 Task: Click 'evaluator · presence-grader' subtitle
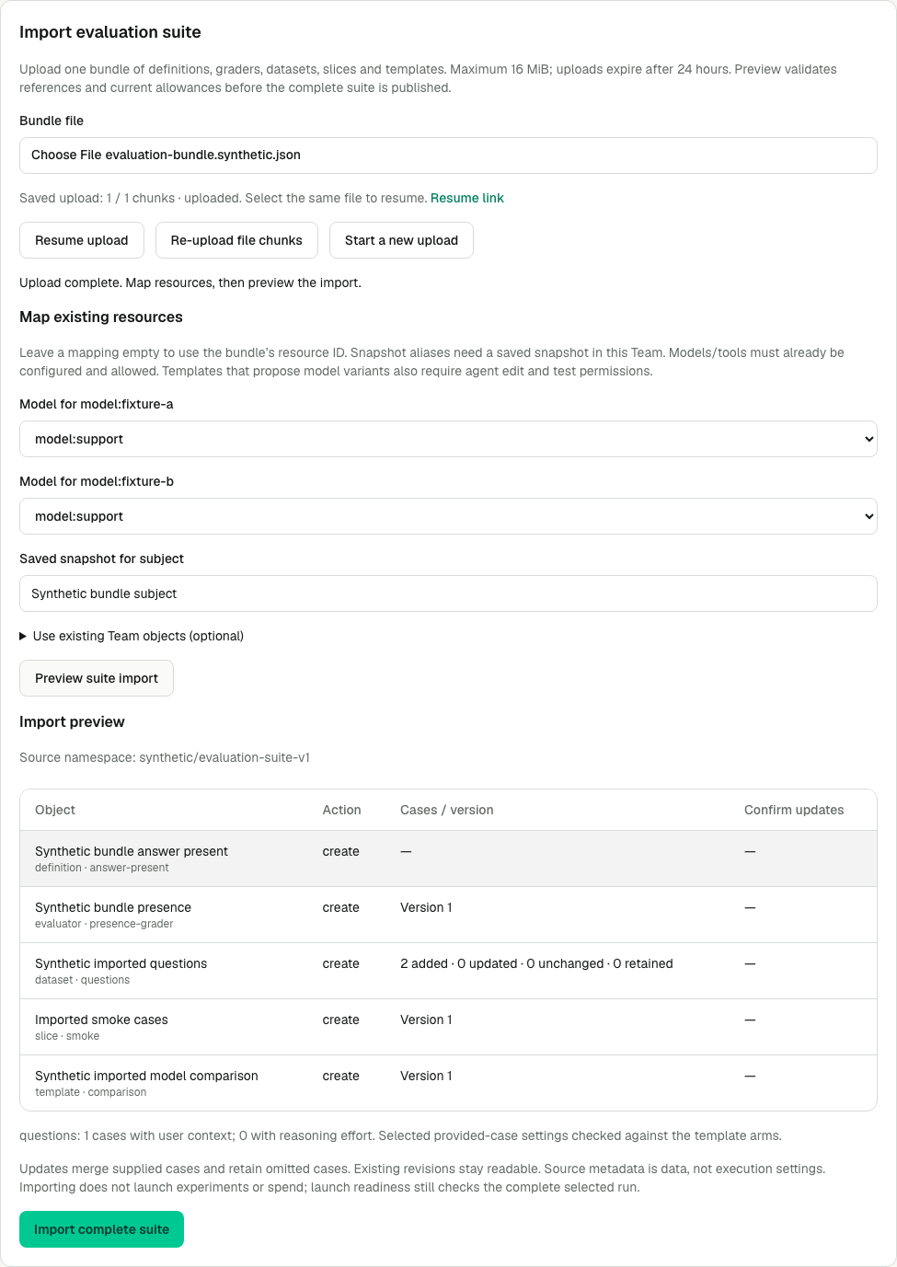[104, 924]
